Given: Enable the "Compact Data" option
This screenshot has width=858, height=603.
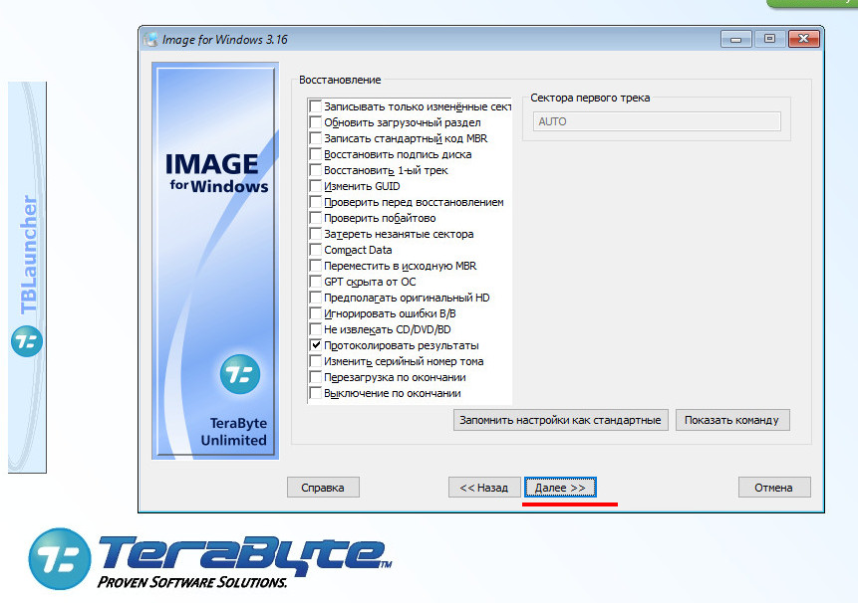Looking at the screenshot, I should point(316,250).
